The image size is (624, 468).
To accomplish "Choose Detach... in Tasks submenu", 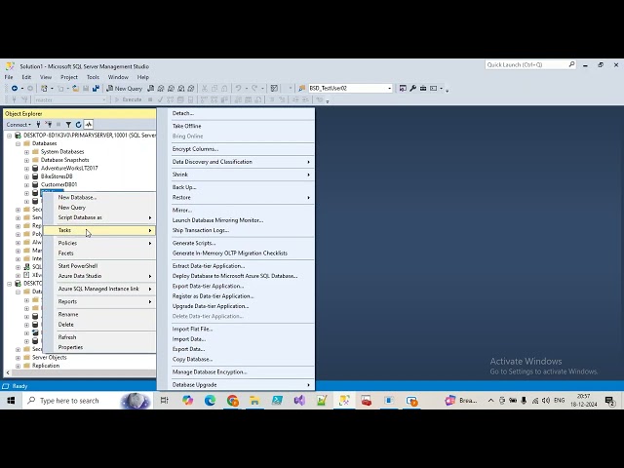I will [x=236, y=113].
